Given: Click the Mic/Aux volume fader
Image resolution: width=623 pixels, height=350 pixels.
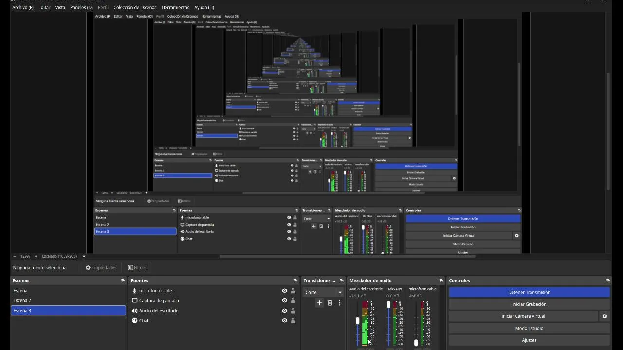Looking at the screenshot, I should point(388,304).
